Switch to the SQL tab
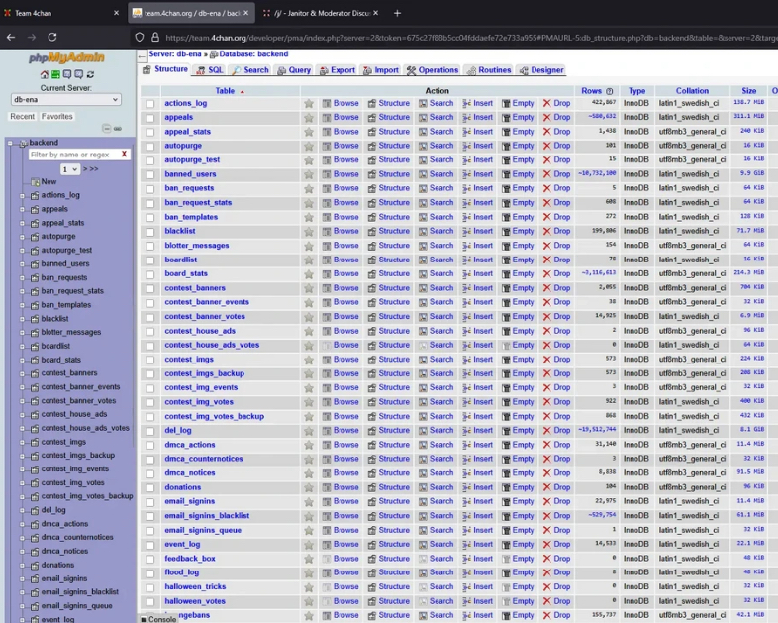Screen dimensions: 778x623 point(210,70)
